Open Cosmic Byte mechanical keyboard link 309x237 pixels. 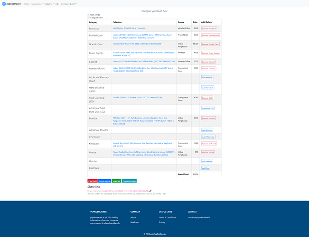pos(142,145)
